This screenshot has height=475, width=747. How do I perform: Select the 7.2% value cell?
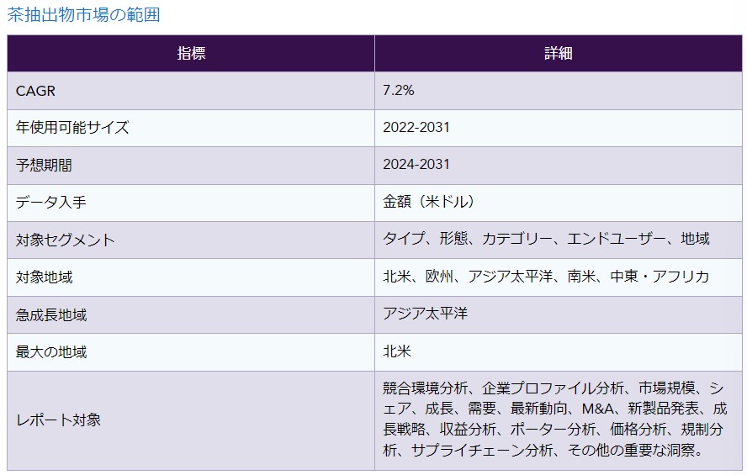(559, 91)
